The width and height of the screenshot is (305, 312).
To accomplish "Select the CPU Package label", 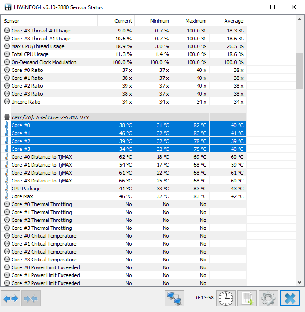I will (26, 188).
